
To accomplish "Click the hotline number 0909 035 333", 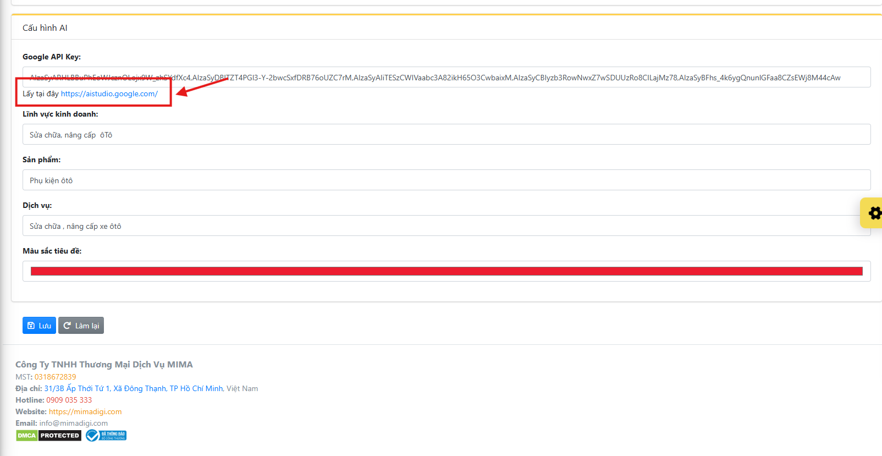I will pos(69,400).
